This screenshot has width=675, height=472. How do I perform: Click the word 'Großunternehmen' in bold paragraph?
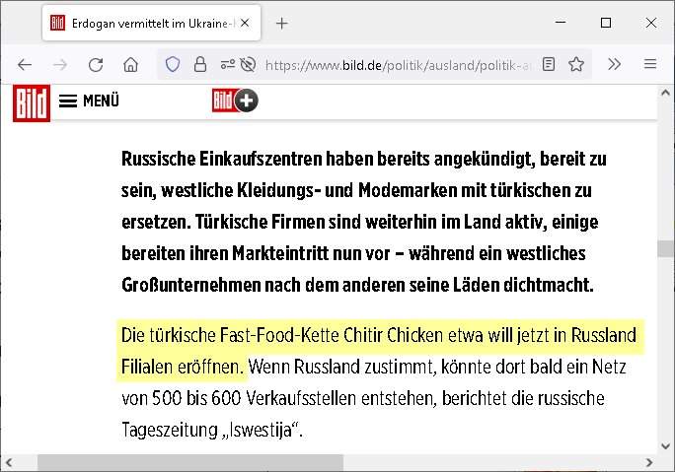pyautogui.click(x=191, y=285)
